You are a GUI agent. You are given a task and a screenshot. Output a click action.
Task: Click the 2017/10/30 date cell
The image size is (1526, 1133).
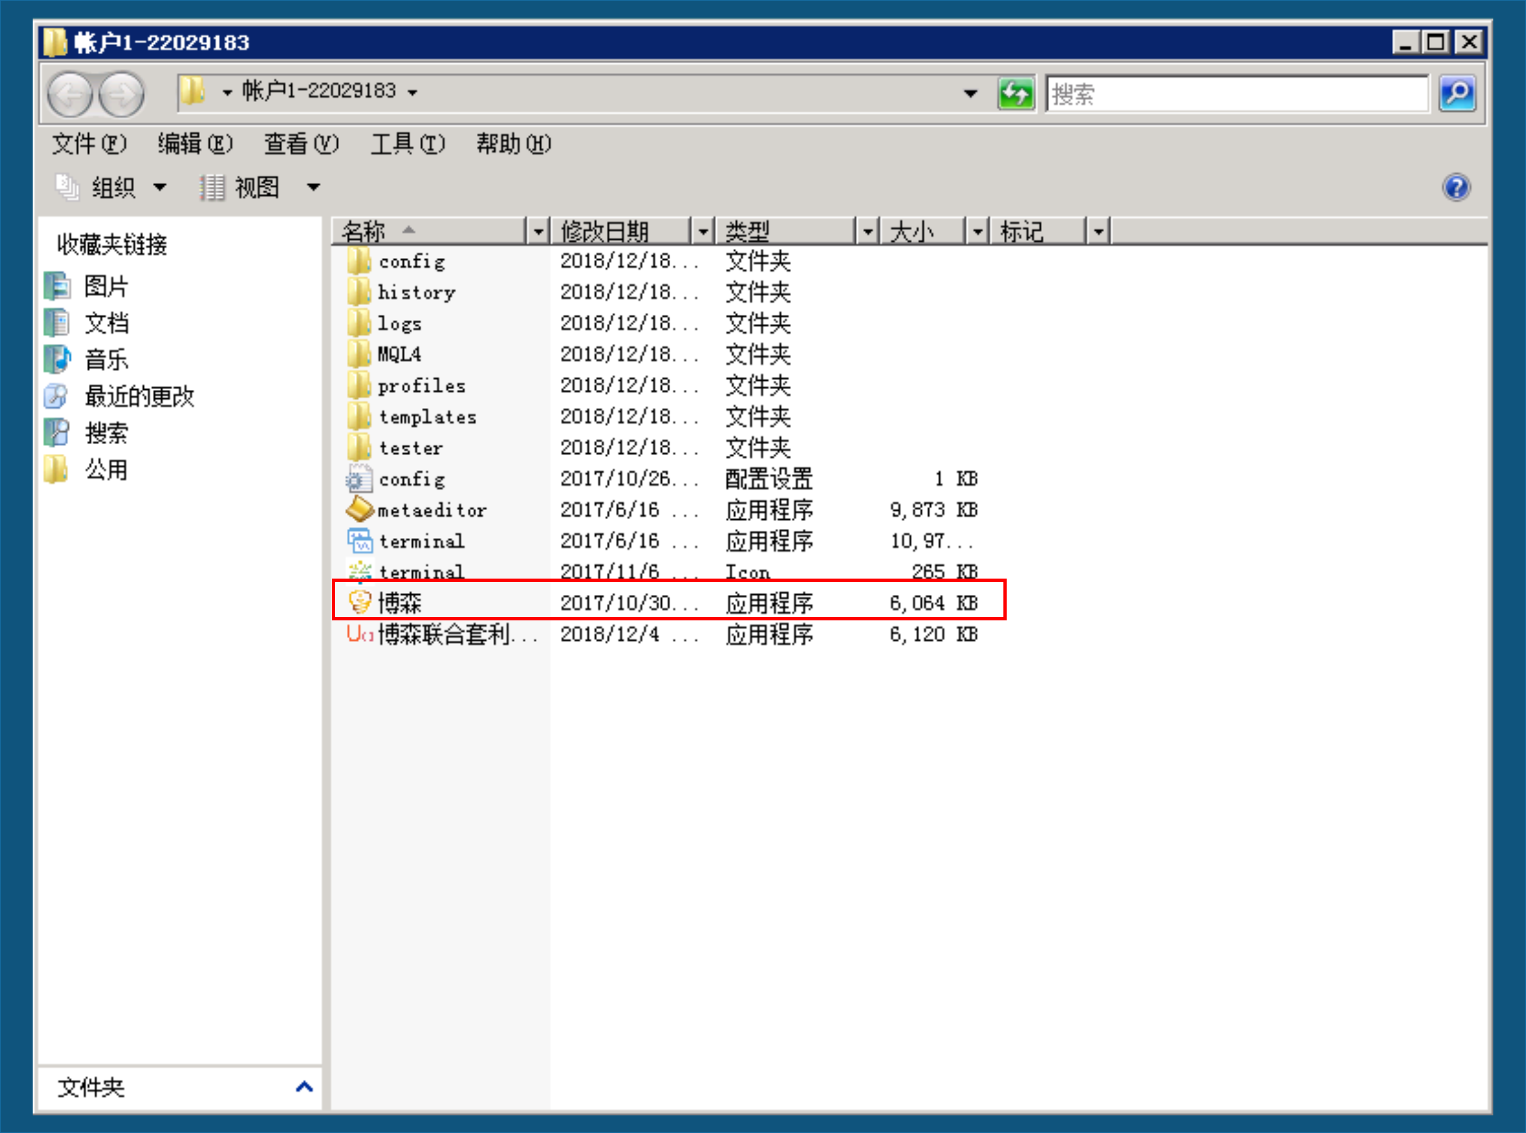click(x=629, y=603)
